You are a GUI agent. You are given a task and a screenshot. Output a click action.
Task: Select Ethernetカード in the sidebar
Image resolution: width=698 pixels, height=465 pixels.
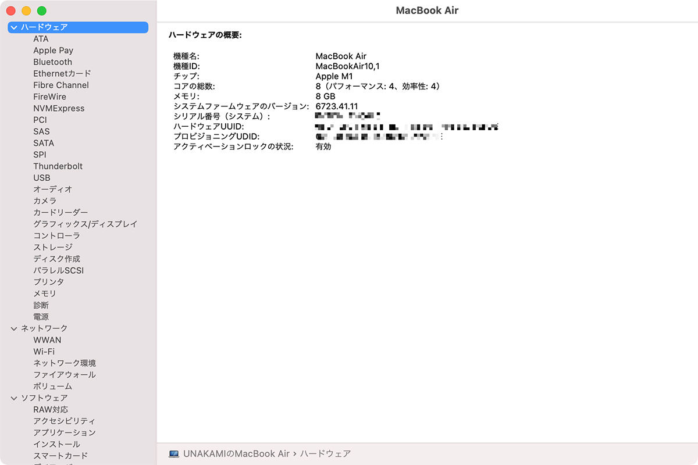tap(62, 74)
